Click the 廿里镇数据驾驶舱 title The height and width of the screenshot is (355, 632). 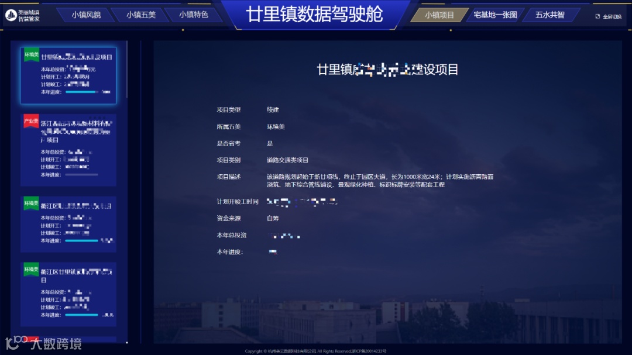coord(314,15)
